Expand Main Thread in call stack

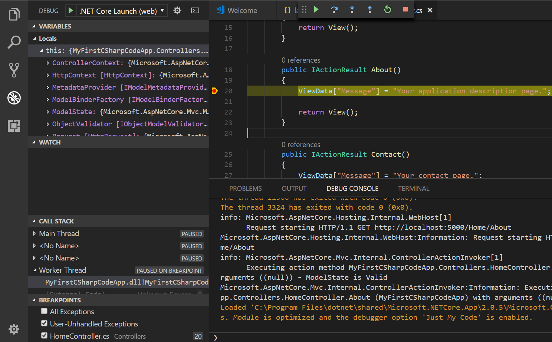(x=34, y=233)
